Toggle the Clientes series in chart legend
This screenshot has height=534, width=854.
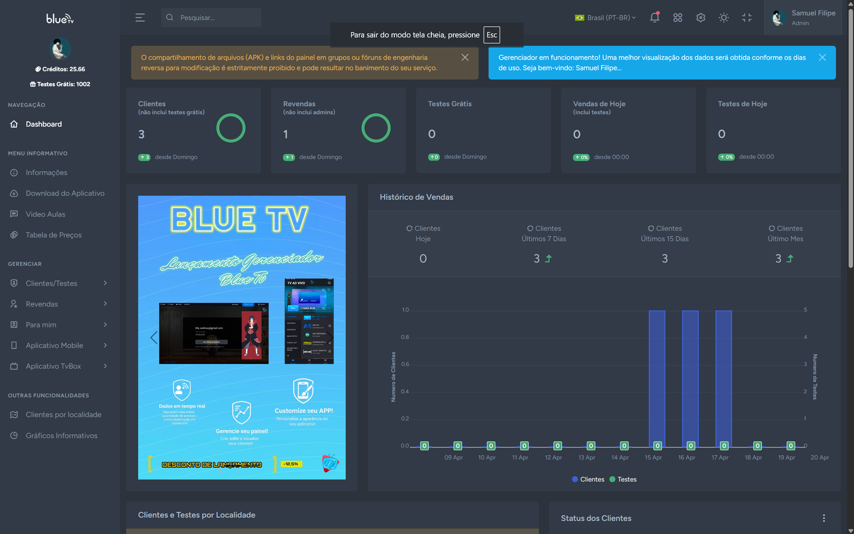(x=588, y=480)
